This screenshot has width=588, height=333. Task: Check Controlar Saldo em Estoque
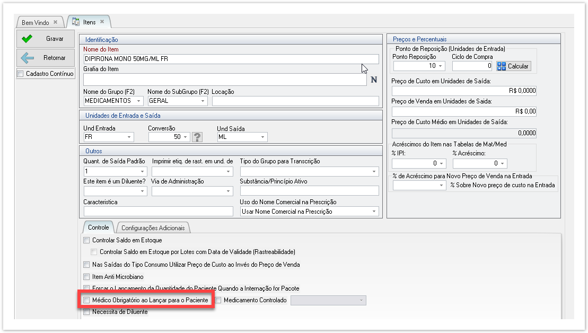click(x=87, y=240)
